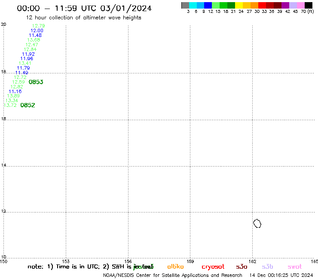Click the swot satellite label
Image resolution: width=318 pixels, height=279 pixels.
(x=294, y=267)
